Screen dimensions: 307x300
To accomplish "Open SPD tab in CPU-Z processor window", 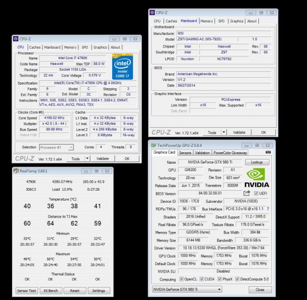I will pyautogui.click(x=85, y=47).
